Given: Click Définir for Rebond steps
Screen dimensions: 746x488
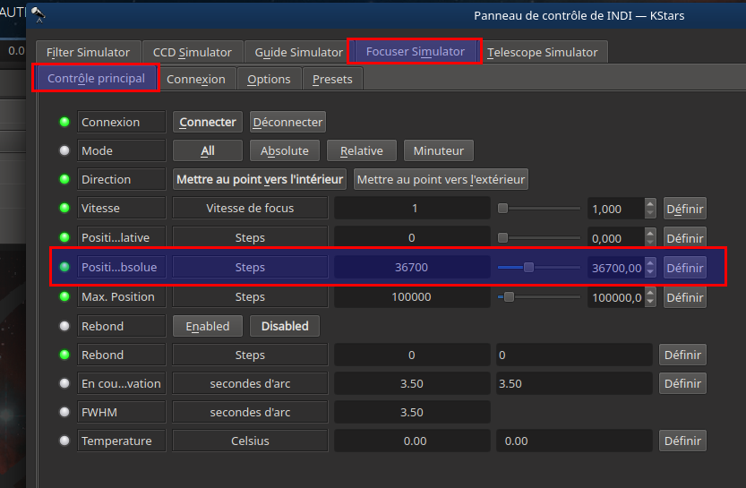Looking at the screenshot, I should 682,355.
